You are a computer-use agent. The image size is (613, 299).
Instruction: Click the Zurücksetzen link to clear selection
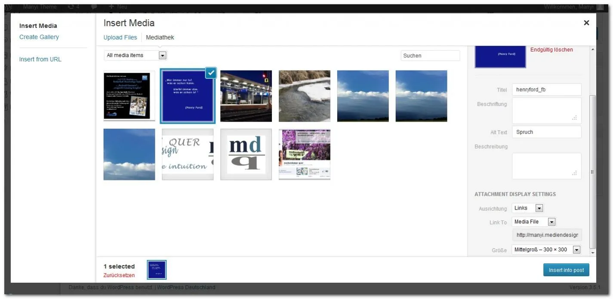click(x=119, y=275)
